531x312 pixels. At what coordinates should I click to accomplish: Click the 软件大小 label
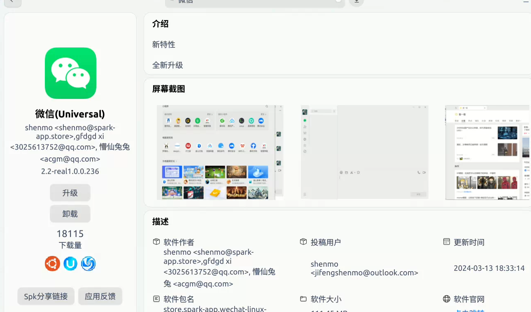[x=326, y=299]
